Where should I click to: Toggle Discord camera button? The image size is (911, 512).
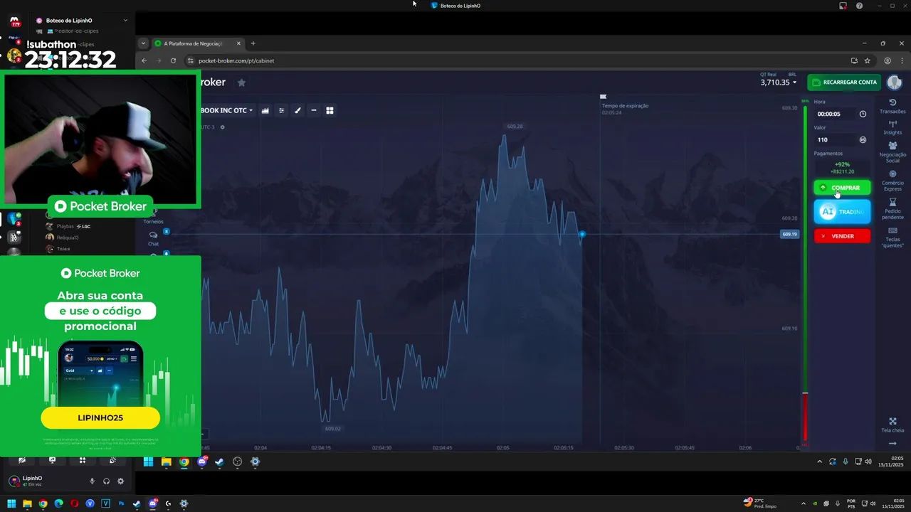[22, 460]
